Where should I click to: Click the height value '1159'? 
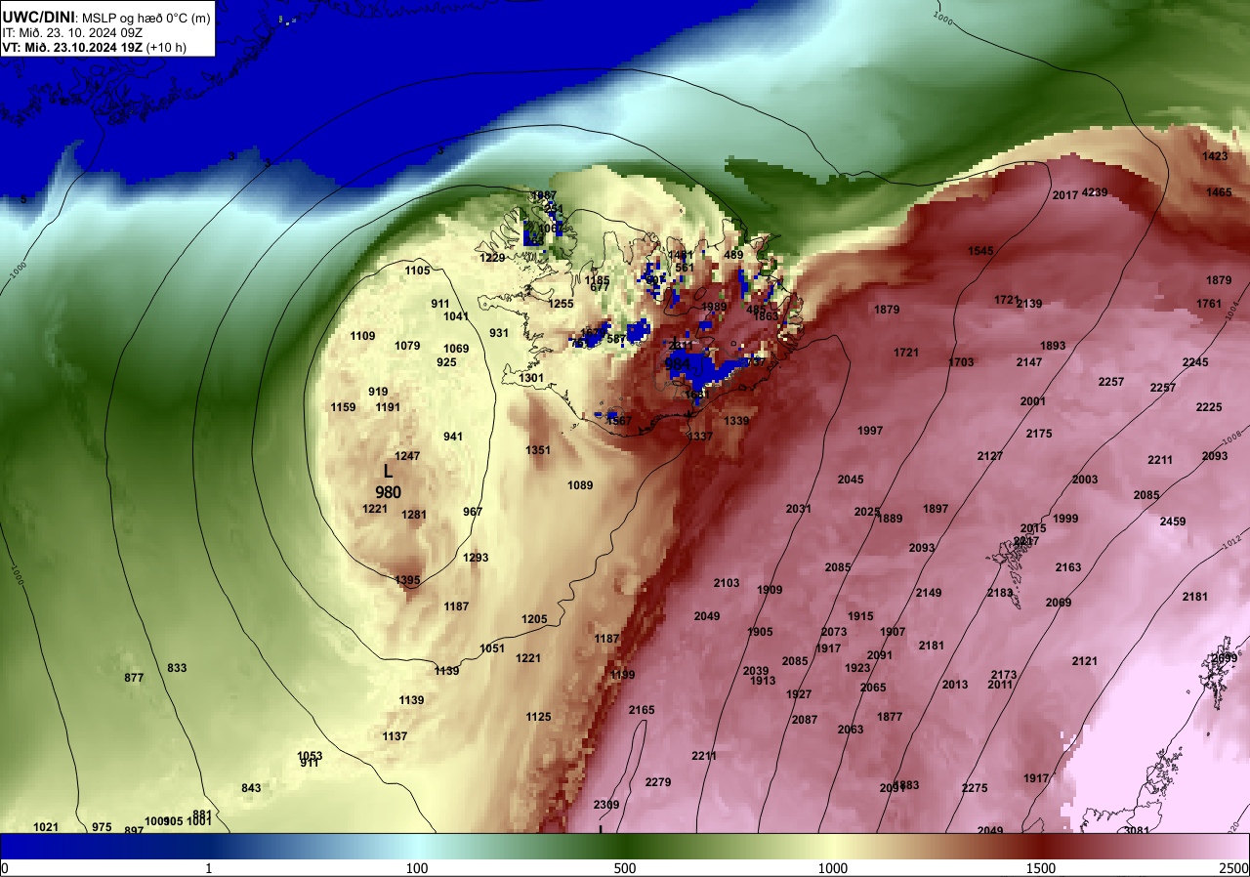pos(343,407)
